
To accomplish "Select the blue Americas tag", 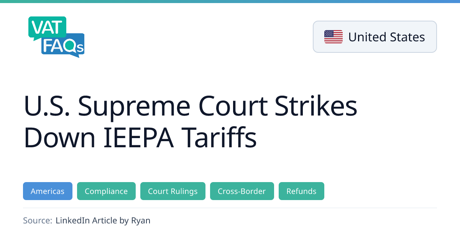I will pyautogui.click(x=48, y=191).
